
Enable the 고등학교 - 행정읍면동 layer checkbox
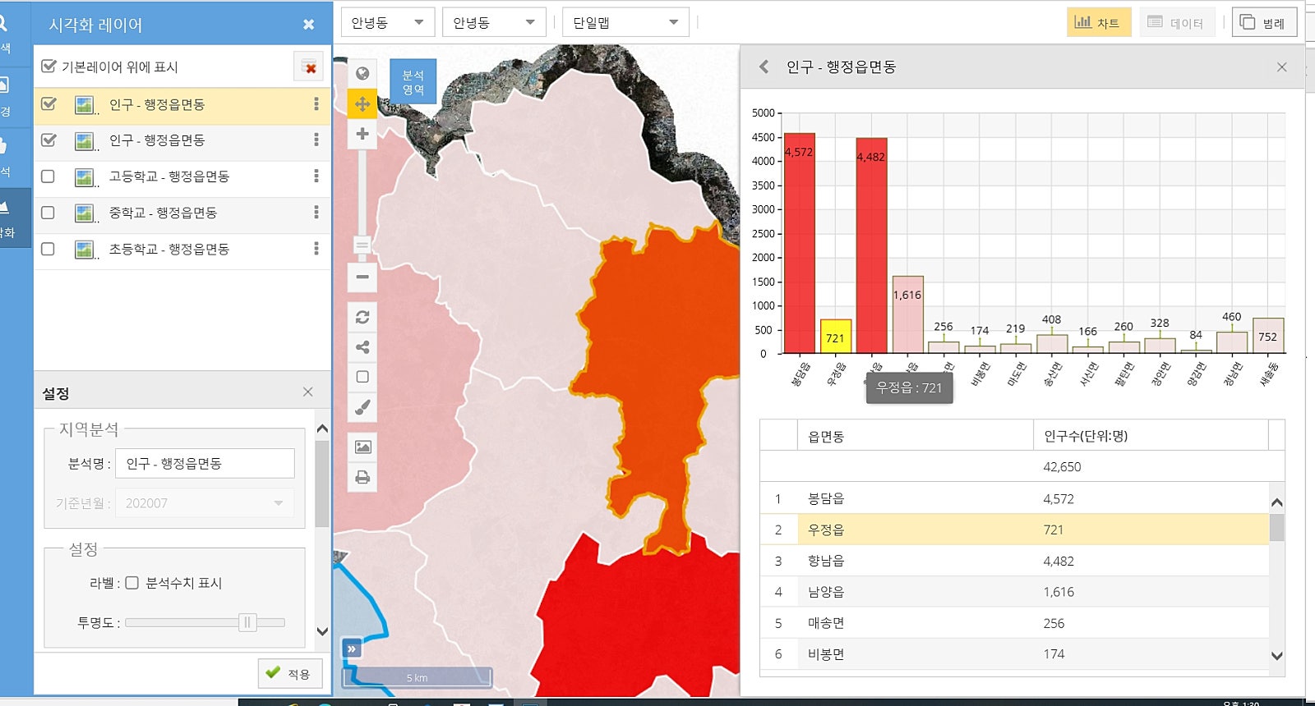[x=48, y=176]
